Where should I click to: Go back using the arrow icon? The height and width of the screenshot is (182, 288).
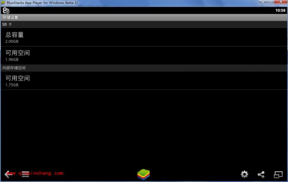(8, 174)
